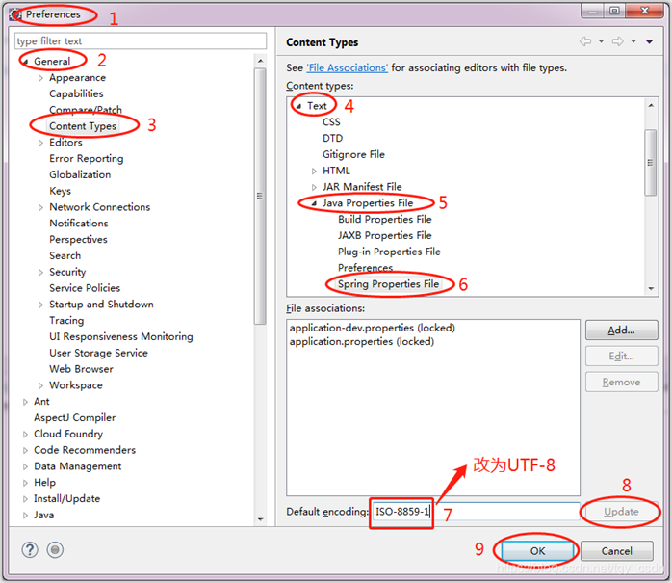
Task: Select Install/Update preferences
Action: point(66,498)
